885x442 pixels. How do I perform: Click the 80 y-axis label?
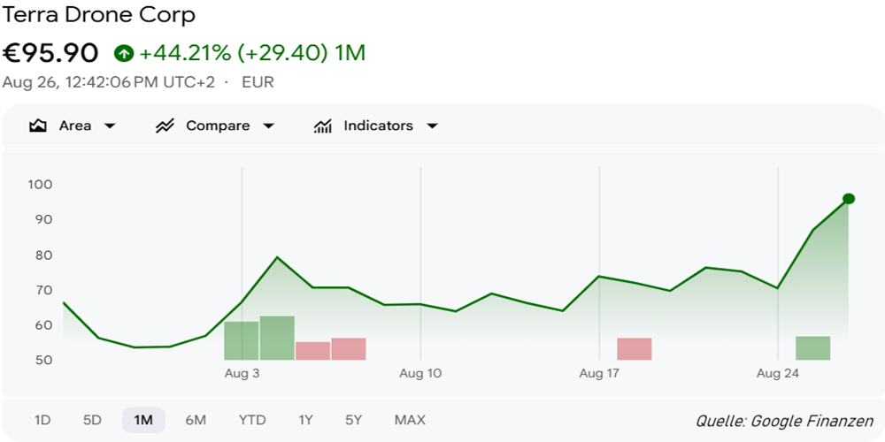(44, 255)
